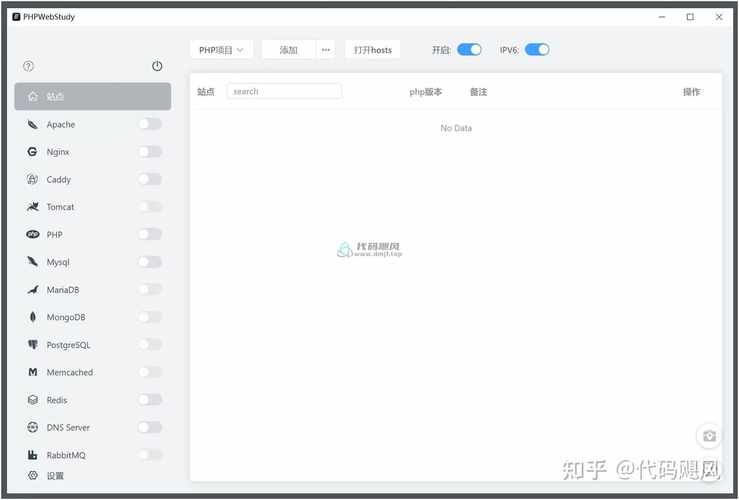739x500 pixels.
Task: Select the RabbitMQ service icon
Action: click(x=32, y=455)
